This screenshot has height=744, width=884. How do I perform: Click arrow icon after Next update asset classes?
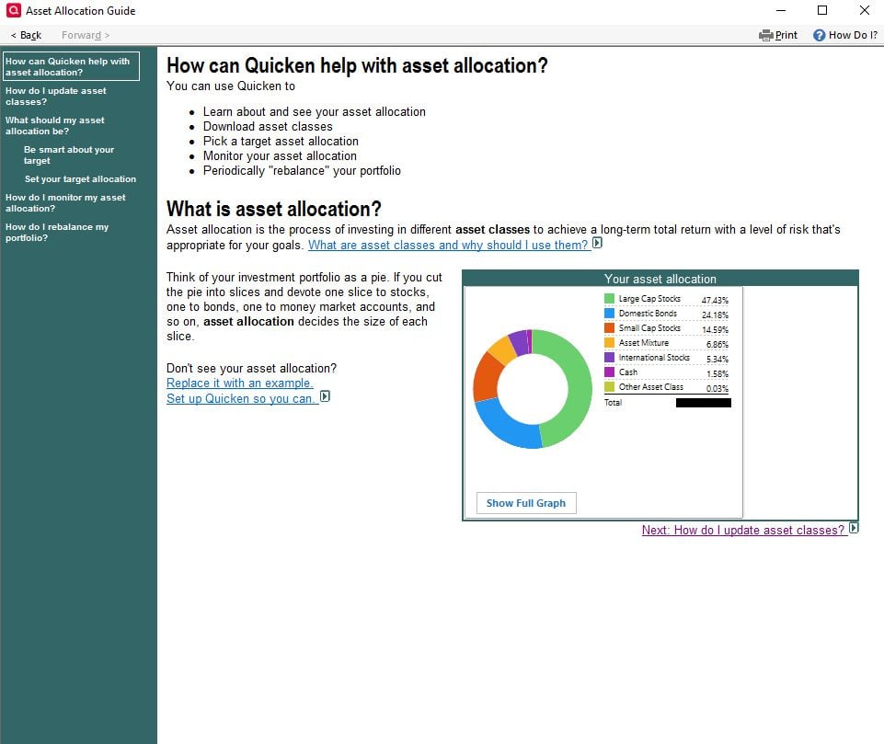(854, 528)
